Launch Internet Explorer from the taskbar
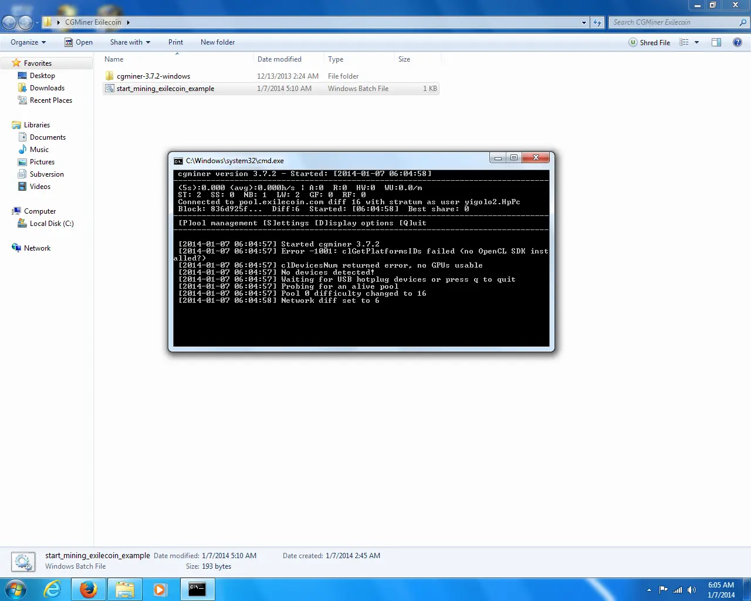This screenshot has height=601, width=751. 53,589
